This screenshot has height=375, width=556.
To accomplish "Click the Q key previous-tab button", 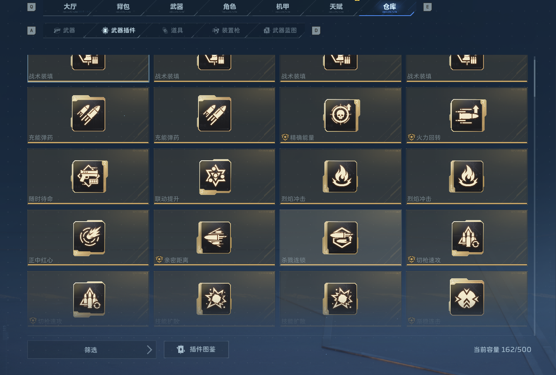I will (31, 7).
